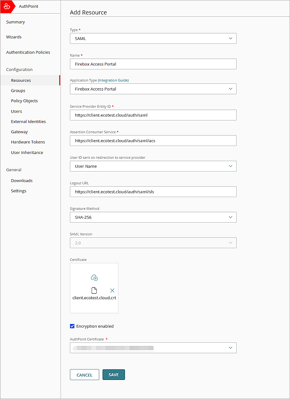Viewport: 290px width, 399px height.
Task: Click the CANCEL button
Action: click(x=84, y=375)
